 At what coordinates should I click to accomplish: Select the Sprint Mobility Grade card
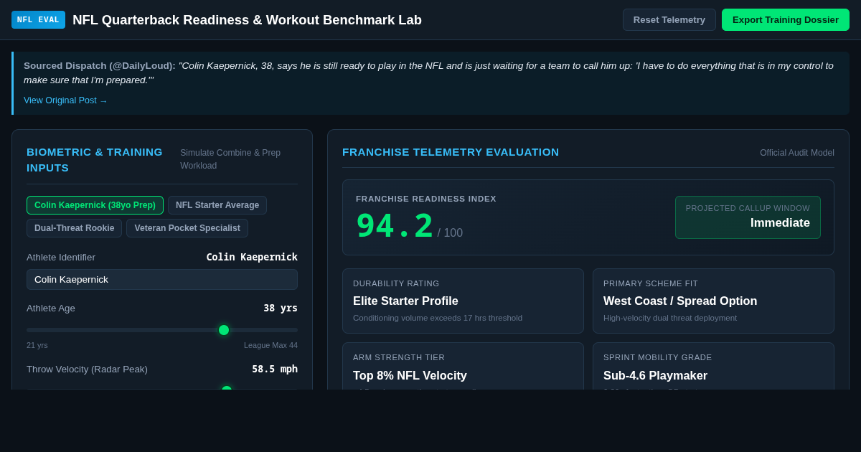point(713,367)
